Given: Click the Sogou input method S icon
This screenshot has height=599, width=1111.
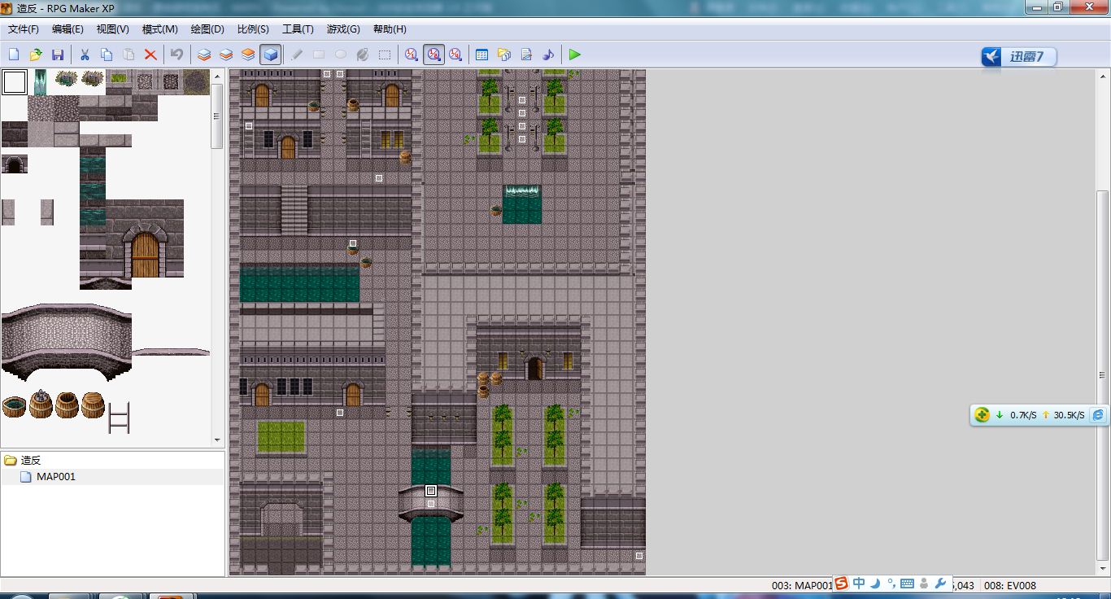Looking at the screenshot, I should (841, 584).
